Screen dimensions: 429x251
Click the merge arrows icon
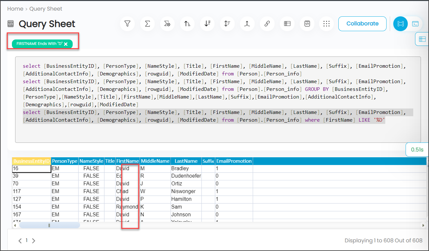[x=247, y=24]
